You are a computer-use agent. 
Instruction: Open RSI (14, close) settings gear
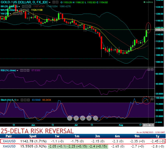tap(25, 71)
